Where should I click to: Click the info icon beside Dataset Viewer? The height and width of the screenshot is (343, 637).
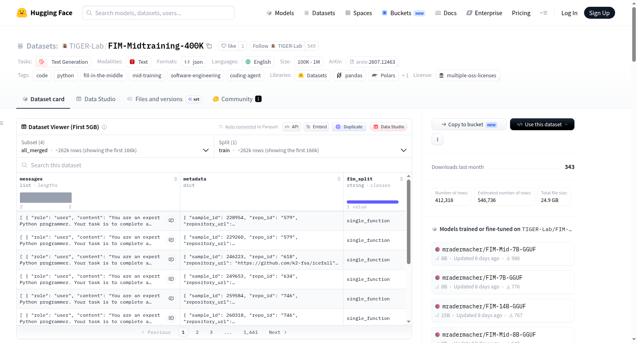click(x=104, y=127)
